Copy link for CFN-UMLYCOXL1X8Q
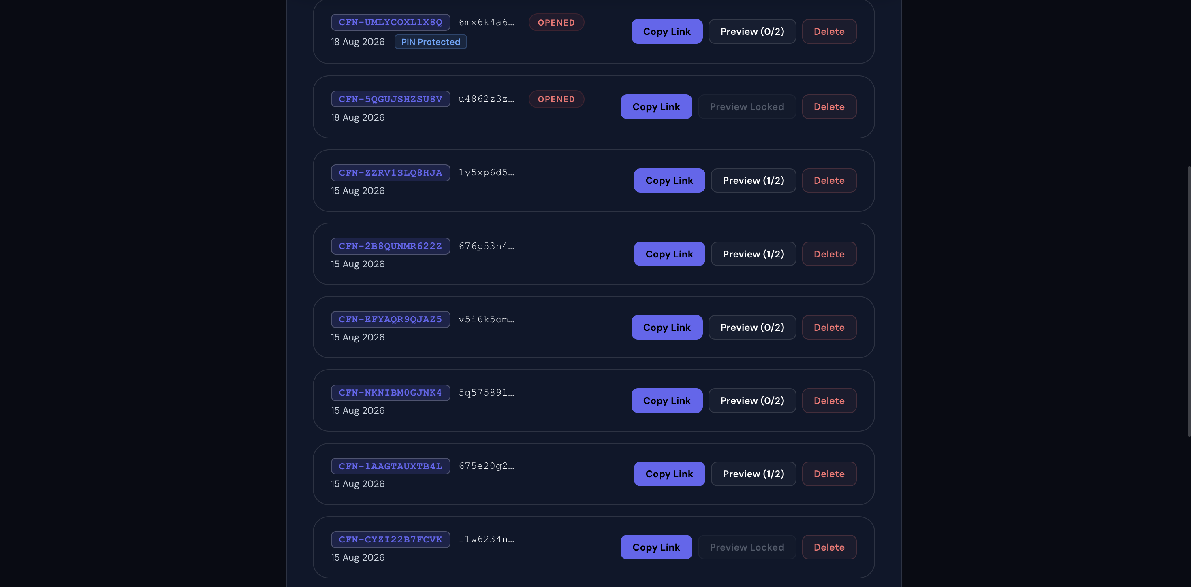The width and height of the screenshot is (1191, 587). point(667,32)
